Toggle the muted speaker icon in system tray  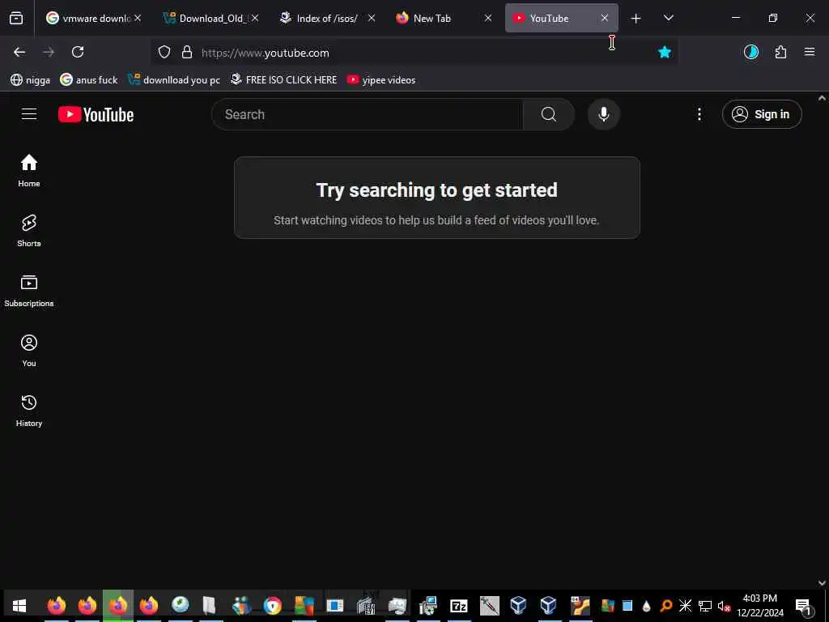point(723,606)
